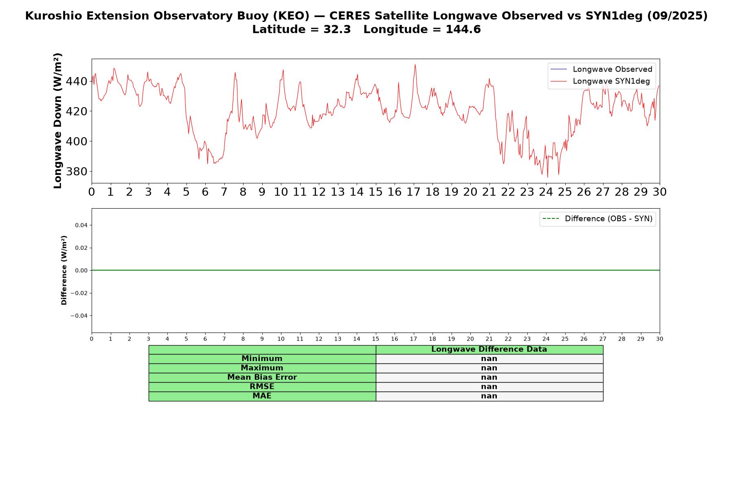Screen dimensions: 733x489
Task: Click the green dashed legend line sample
Action: [551, 219]
